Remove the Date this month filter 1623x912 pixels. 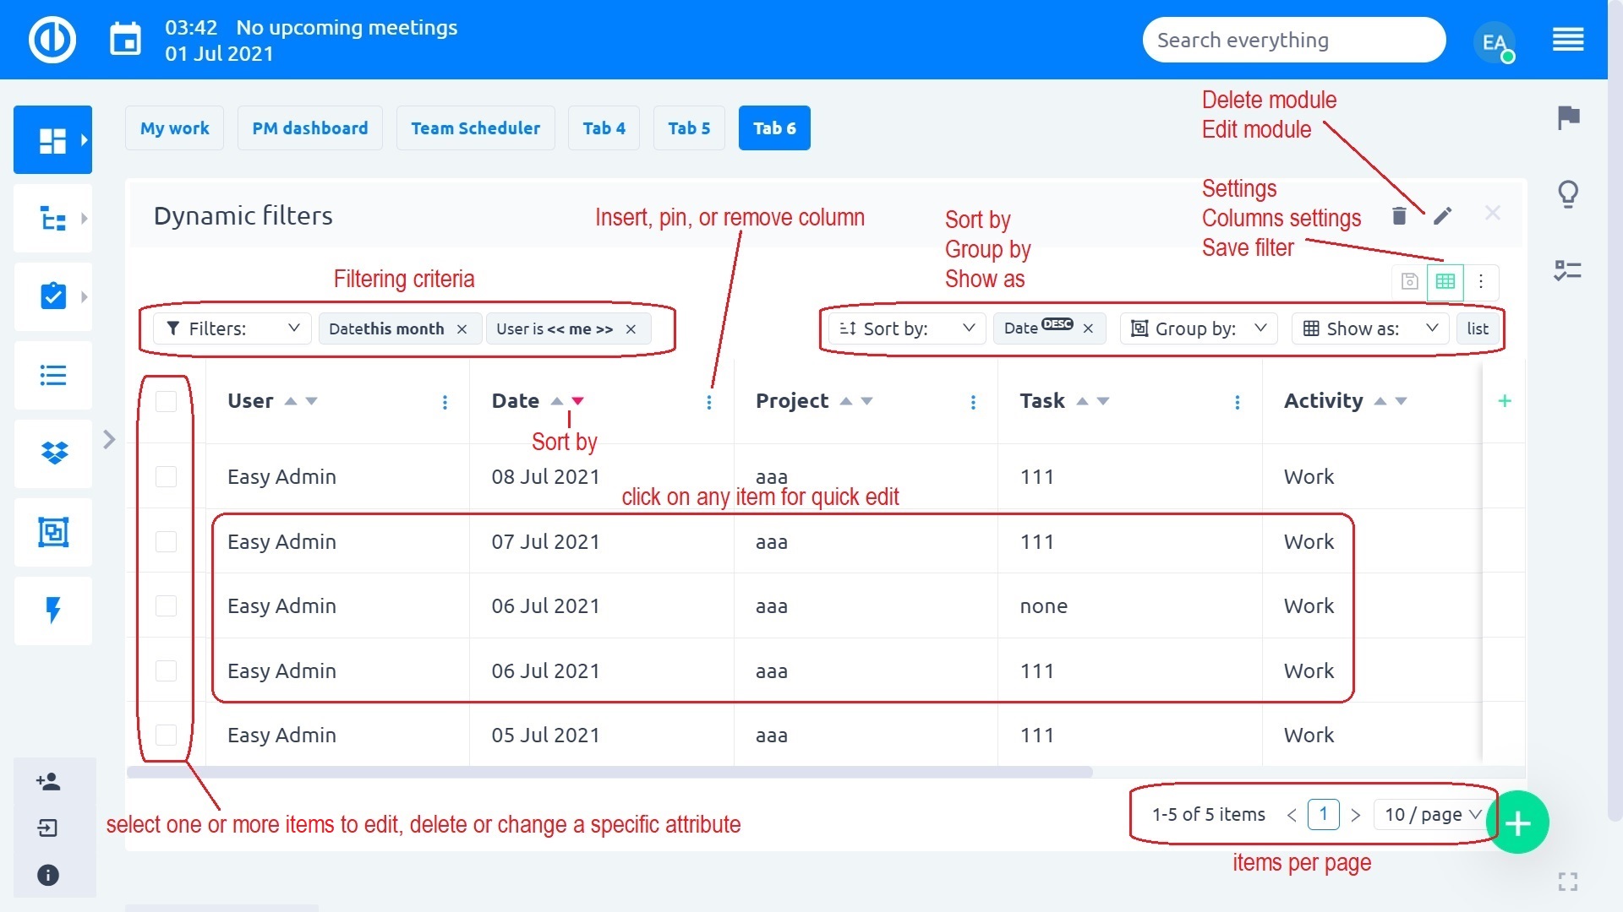[462, 329]
